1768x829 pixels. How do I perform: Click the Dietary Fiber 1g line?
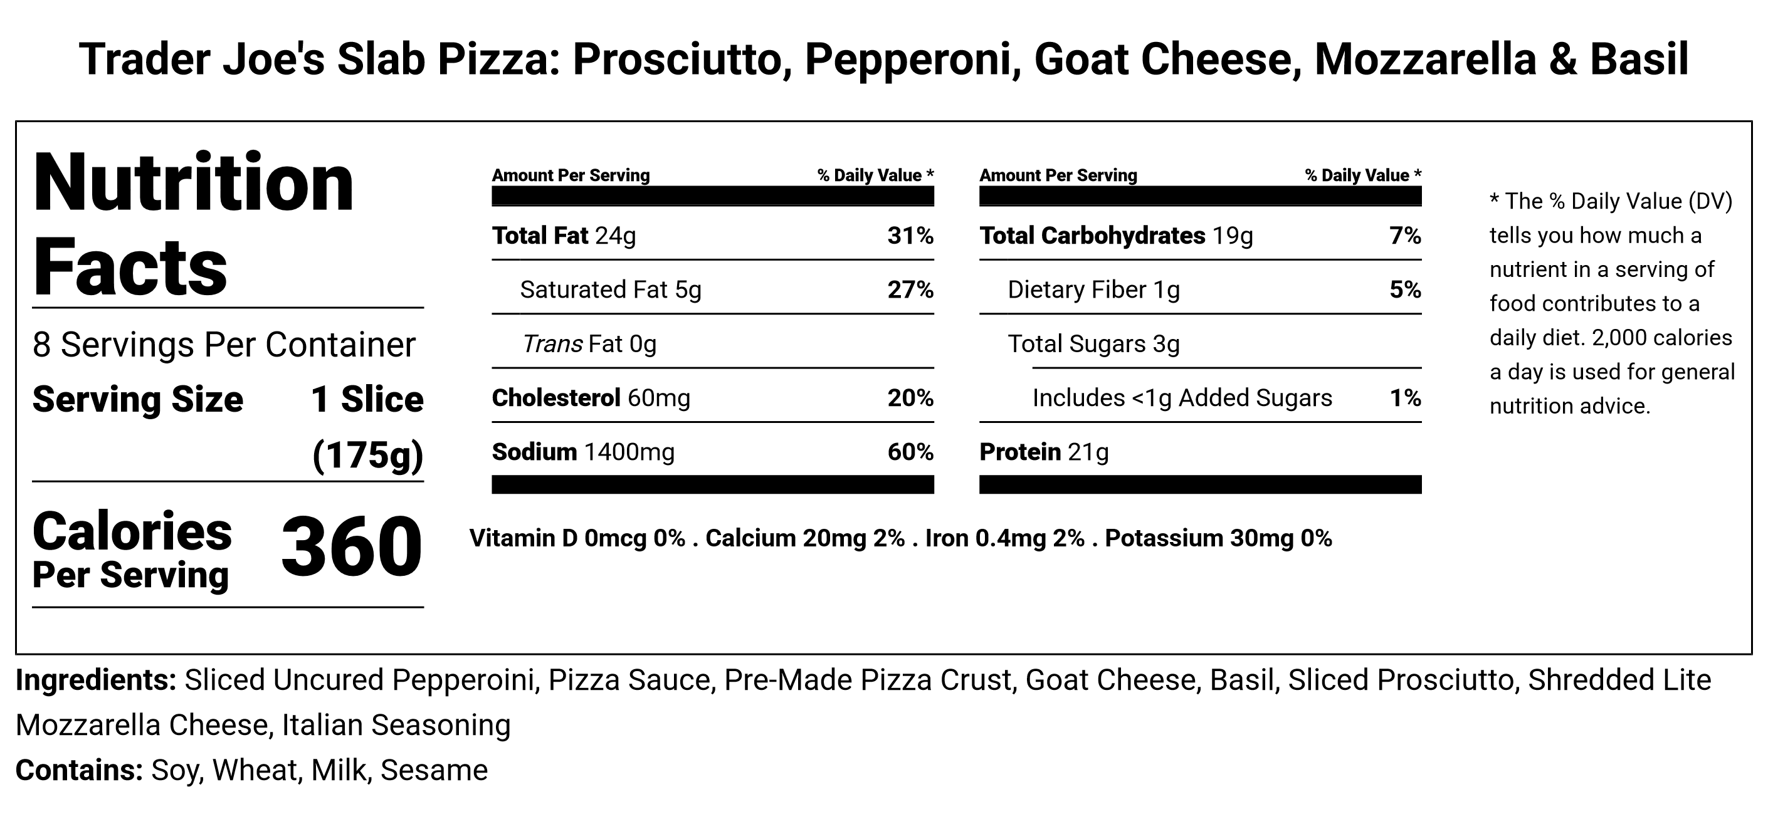pos(1093,290)
